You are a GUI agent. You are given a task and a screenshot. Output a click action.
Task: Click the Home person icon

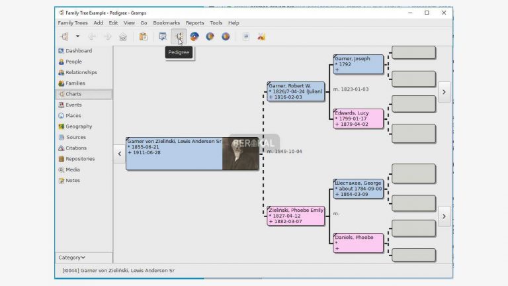(x=122, y=36)
